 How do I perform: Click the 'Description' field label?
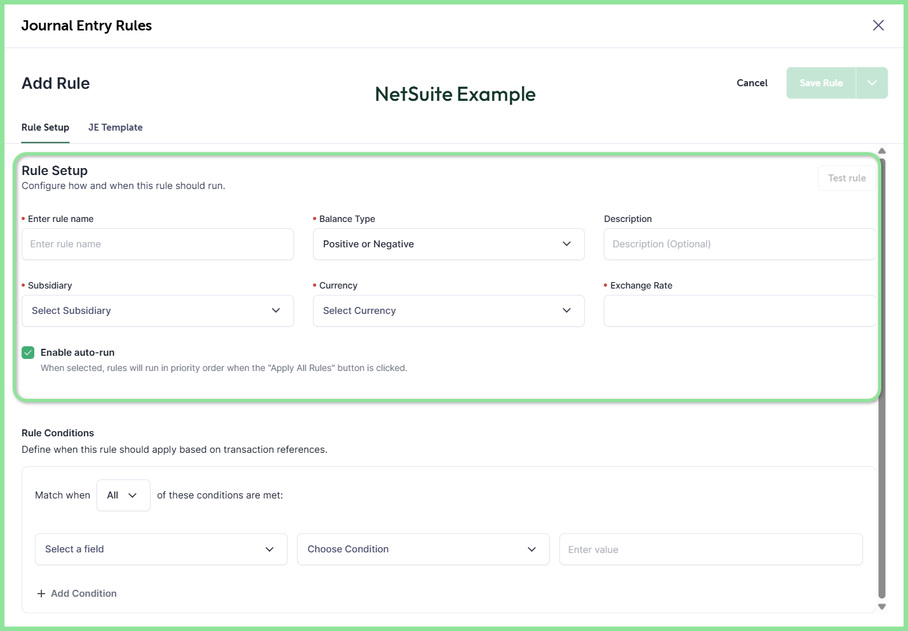pyautogui.click(x=628, y=219)
